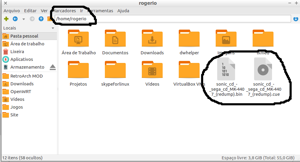Open Aplicativos in the sidebar

pyautogui.click(x=21, y=59)
